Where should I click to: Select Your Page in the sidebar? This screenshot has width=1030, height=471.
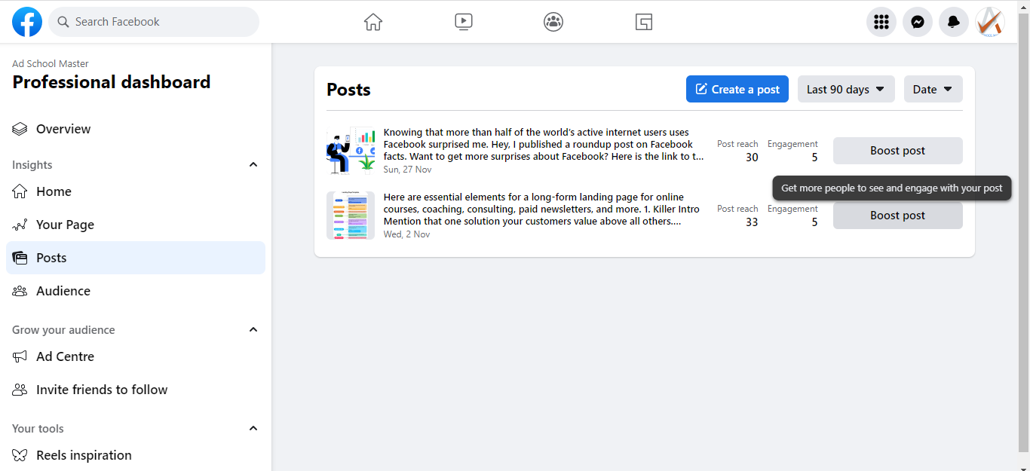136,225
